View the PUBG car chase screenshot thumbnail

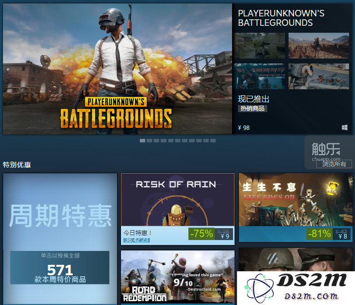point(318,76)
